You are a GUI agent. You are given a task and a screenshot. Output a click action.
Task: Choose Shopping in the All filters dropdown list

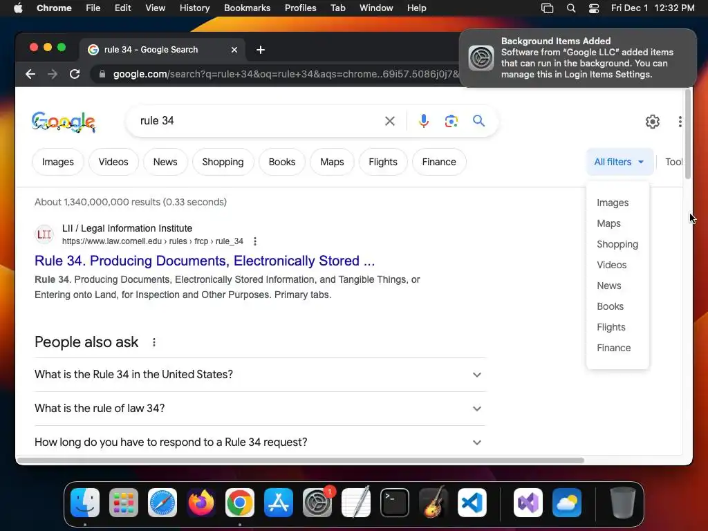[x=617, y=244]
